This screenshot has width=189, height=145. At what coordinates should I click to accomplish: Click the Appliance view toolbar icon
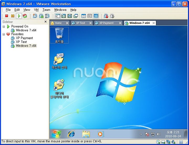(90, 16)
